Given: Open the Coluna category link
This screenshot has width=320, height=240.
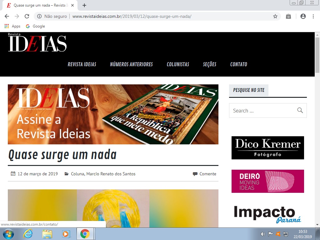Looking at the screenshot, I should click(x=77, y=174).
